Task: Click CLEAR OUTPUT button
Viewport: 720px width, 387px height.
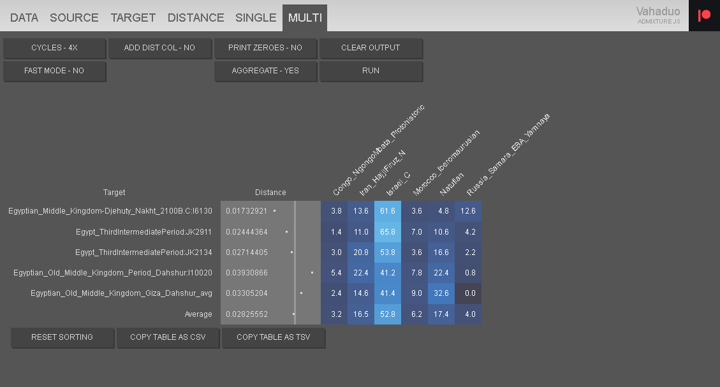Action: (x=371, y=48)
